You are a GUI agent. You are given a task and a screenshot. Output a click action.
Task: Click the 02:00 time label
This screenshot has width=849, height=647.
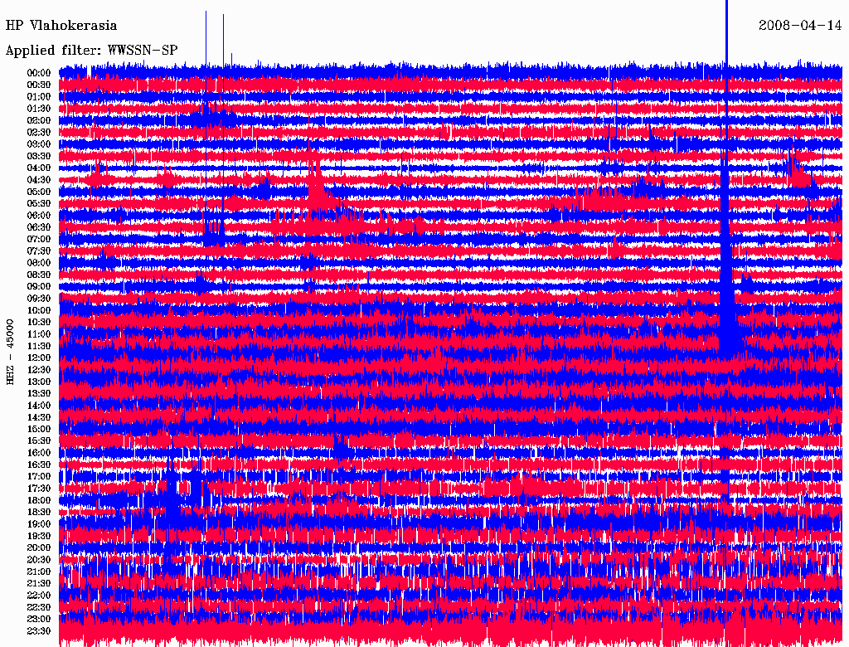[39, 120]
